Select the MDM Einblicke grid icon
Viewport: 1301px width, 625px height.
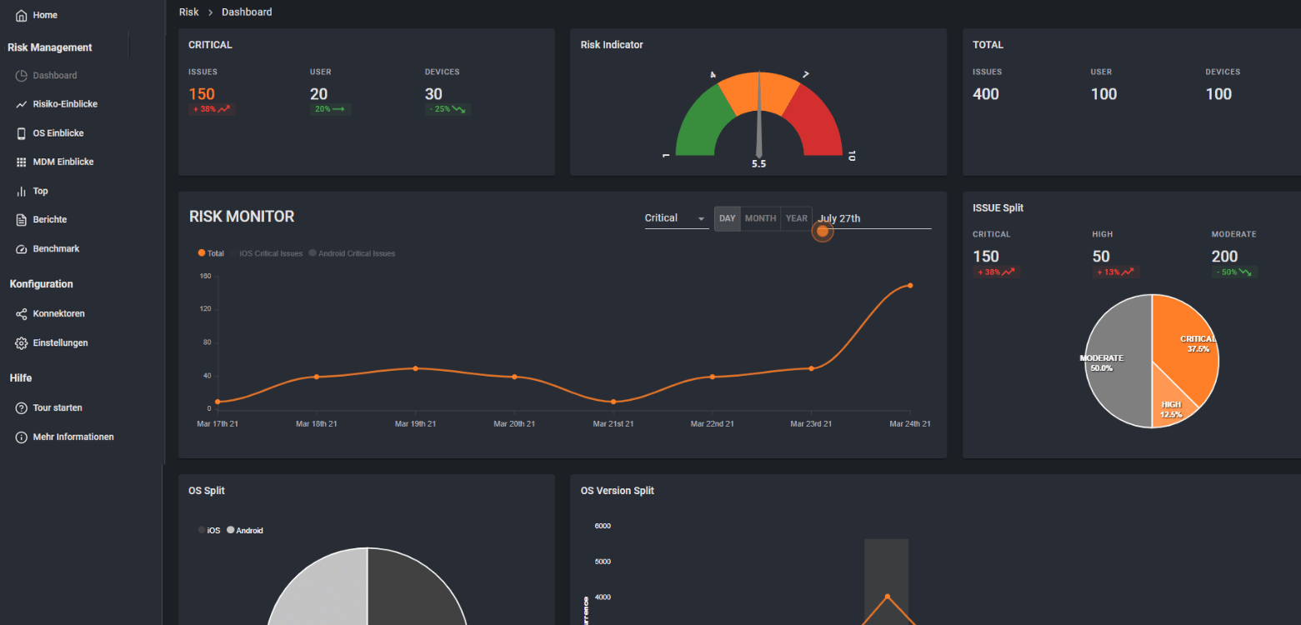[x=22, y=162]
